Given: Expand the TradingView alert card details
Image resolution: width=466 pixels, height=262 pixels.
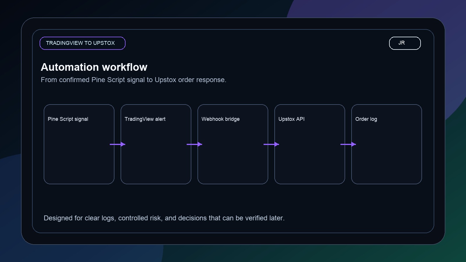Looking at the screenshot, I should click(x=156, y=144).
